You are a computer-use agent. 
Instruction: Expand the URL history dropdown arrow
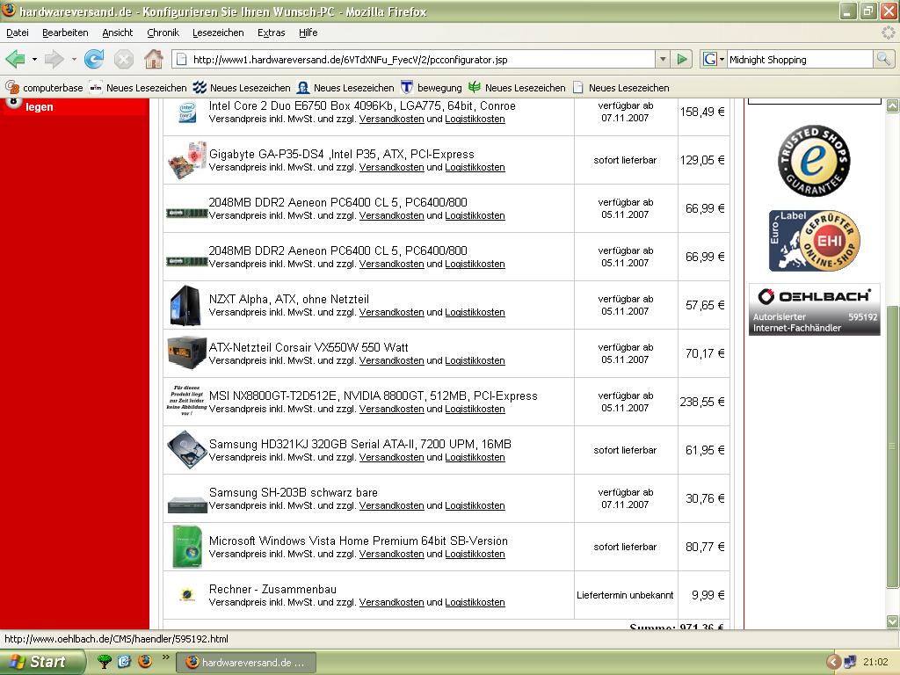[x=663, y=59]
